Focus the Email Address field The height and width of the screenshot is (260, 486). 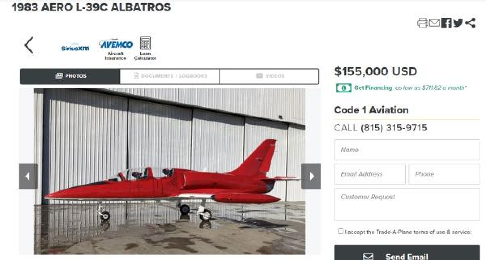[x=370, y=174]
